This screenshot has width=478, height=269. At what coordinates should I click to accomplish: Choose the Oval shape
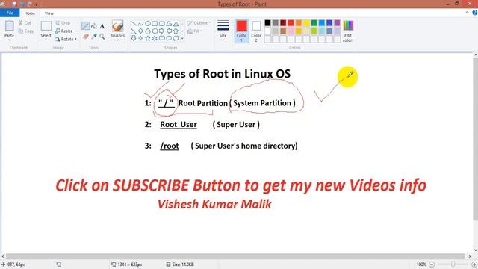[148, 23]
